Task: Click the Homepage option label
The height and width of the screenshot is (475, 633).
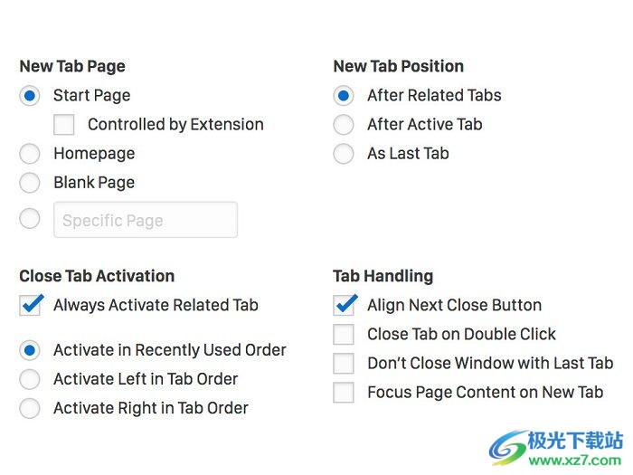Action: tap(94, 154)
